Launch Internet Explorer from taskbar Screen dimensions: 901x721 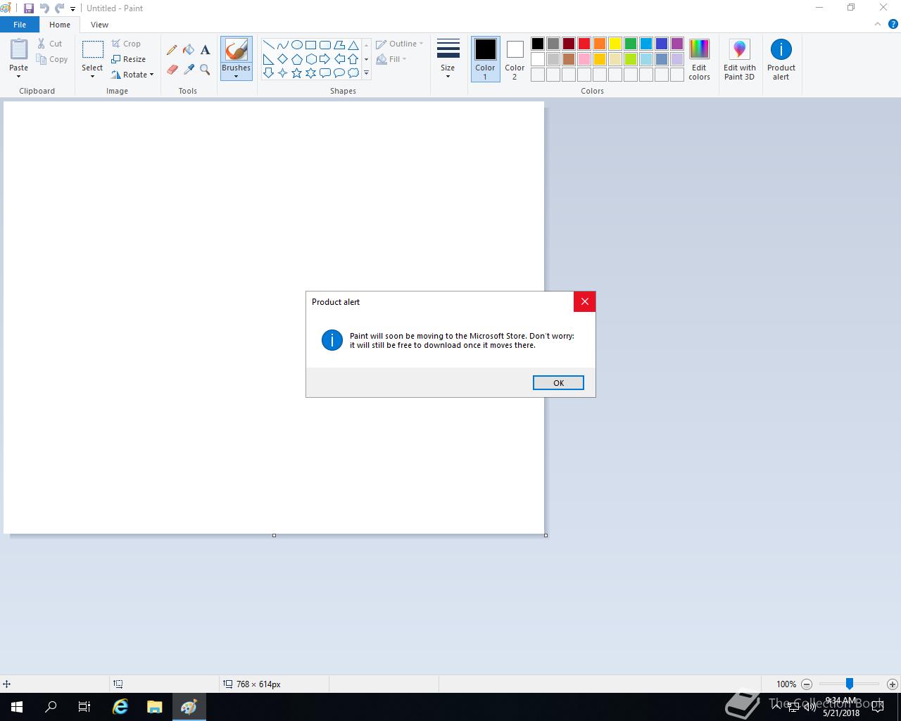[120, 707]
